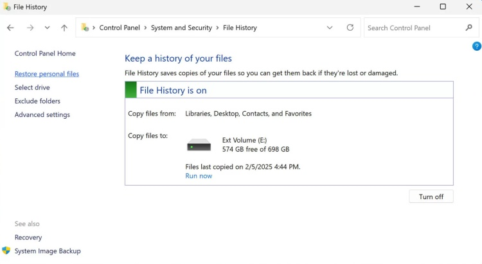The height and width of the screenshot is (264, 482).
Task: Click the Run now link
Action: [x=199, y=176]
